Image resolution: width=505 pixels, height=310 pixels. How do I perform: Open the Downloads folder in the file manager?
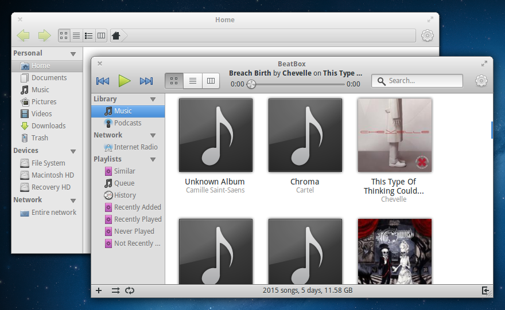[48, 126]
